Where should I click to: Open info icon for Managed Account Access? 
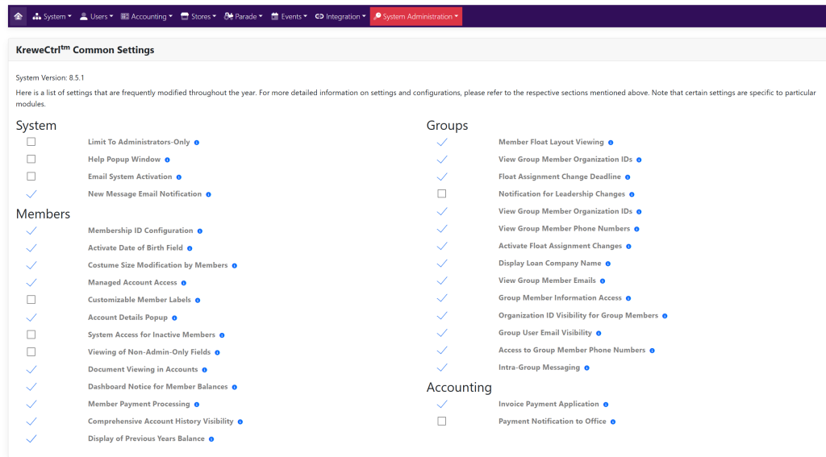point(184,283)
